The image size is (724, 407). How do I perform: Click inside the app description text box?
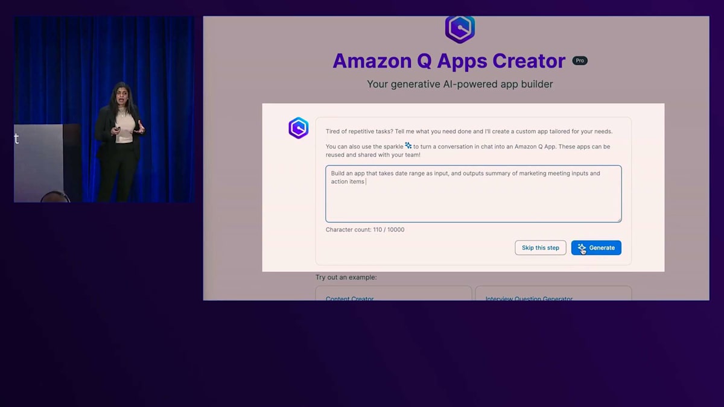pyautogui.click(x=474, y=194)
